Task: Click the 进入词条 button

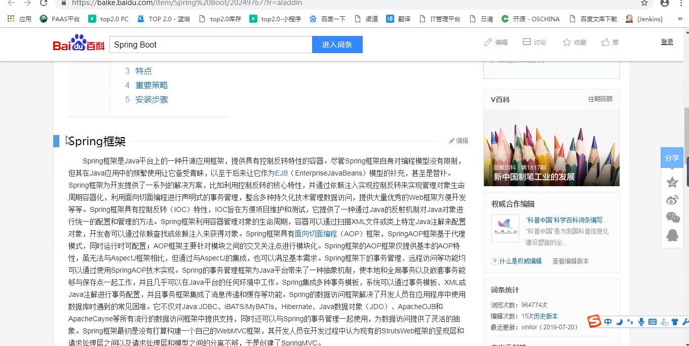Action: tap(337, 45)
